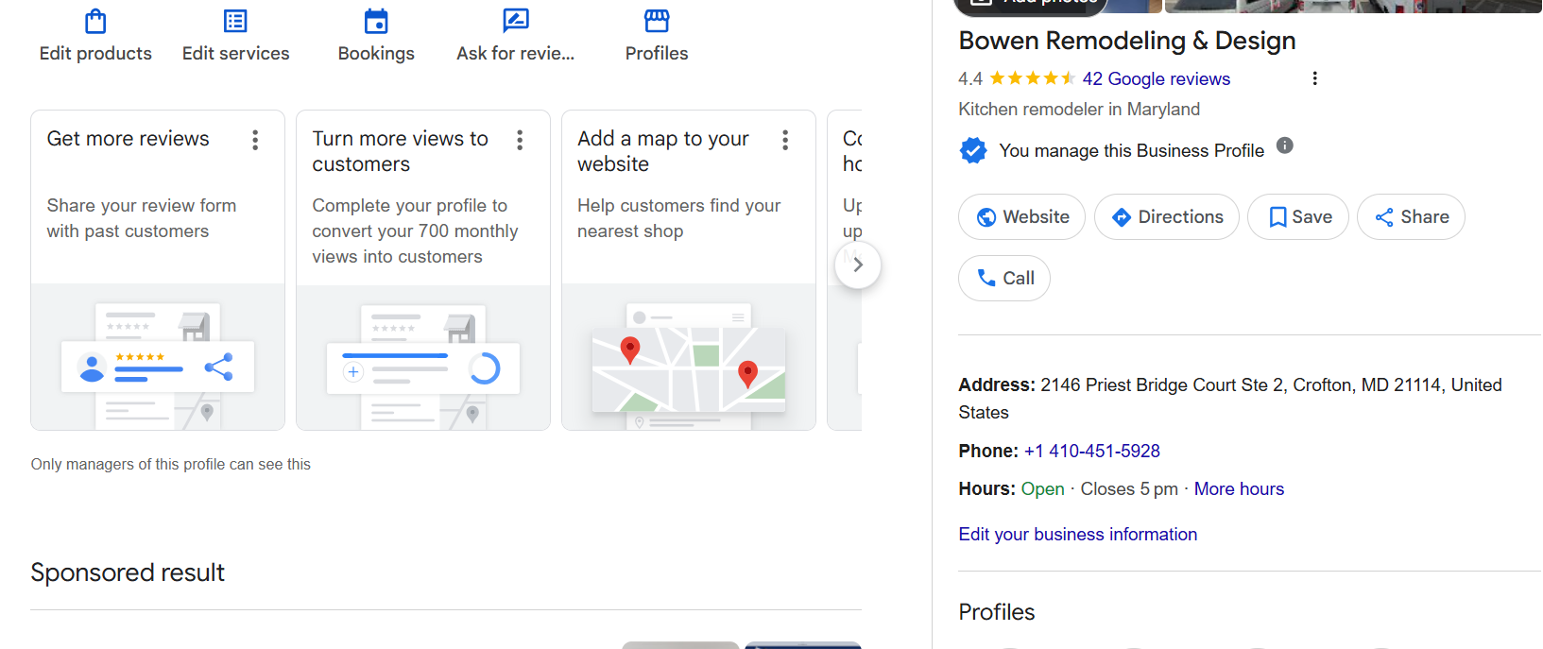Open the three-dot menu beside Google reviews

tap(1314, 78)
